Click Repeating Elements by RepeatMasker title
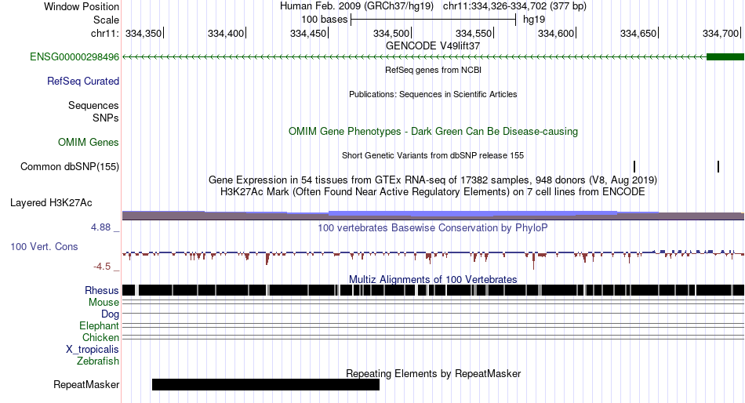 click(x=433, y=373)
